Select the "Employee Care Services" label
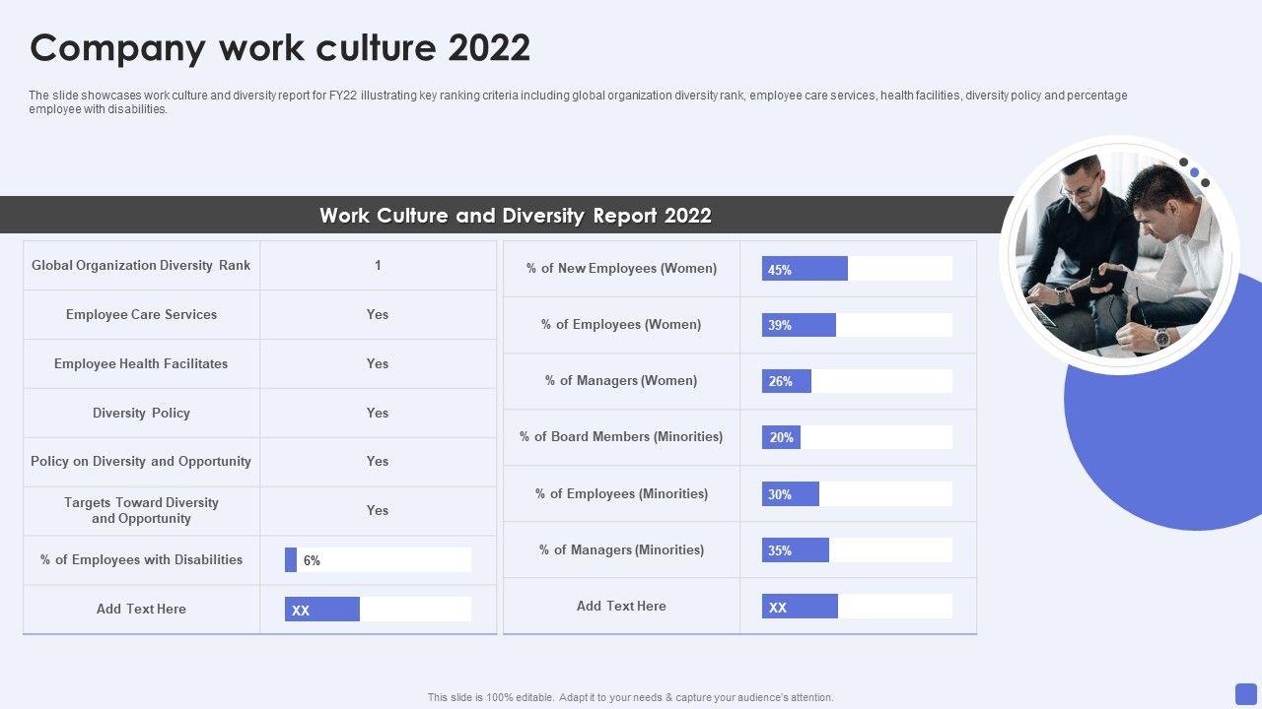Viewport: 1262px width, 709px height. coord(141,314)
